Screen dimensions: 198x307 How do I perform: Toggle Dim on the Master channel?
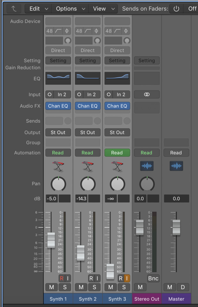183,287
